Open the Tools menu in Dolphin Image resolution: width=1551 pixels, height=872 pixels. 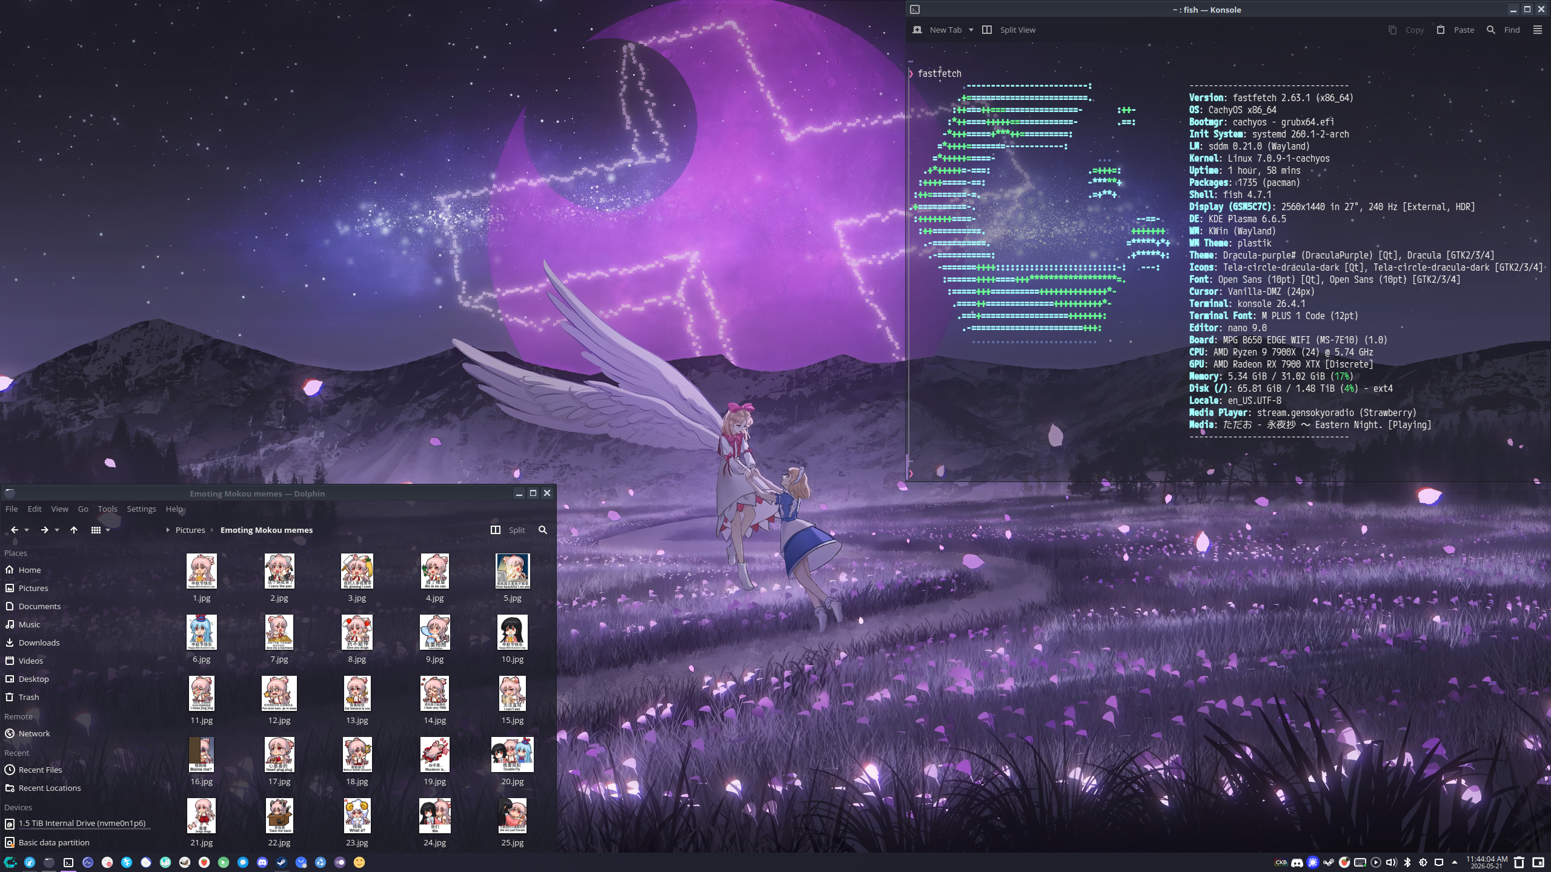107,509
